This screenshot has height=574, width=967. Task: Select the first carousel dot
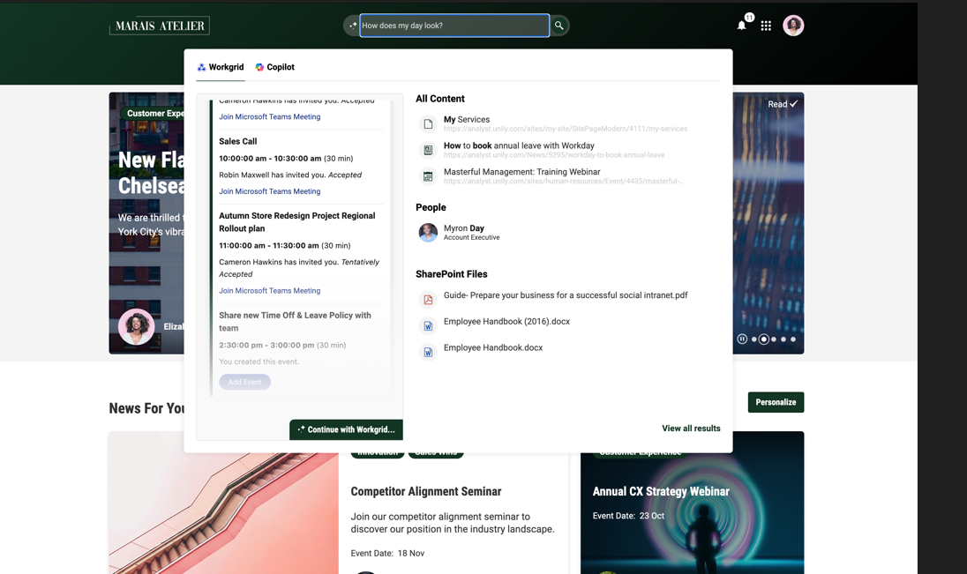[x=753, y=339]
